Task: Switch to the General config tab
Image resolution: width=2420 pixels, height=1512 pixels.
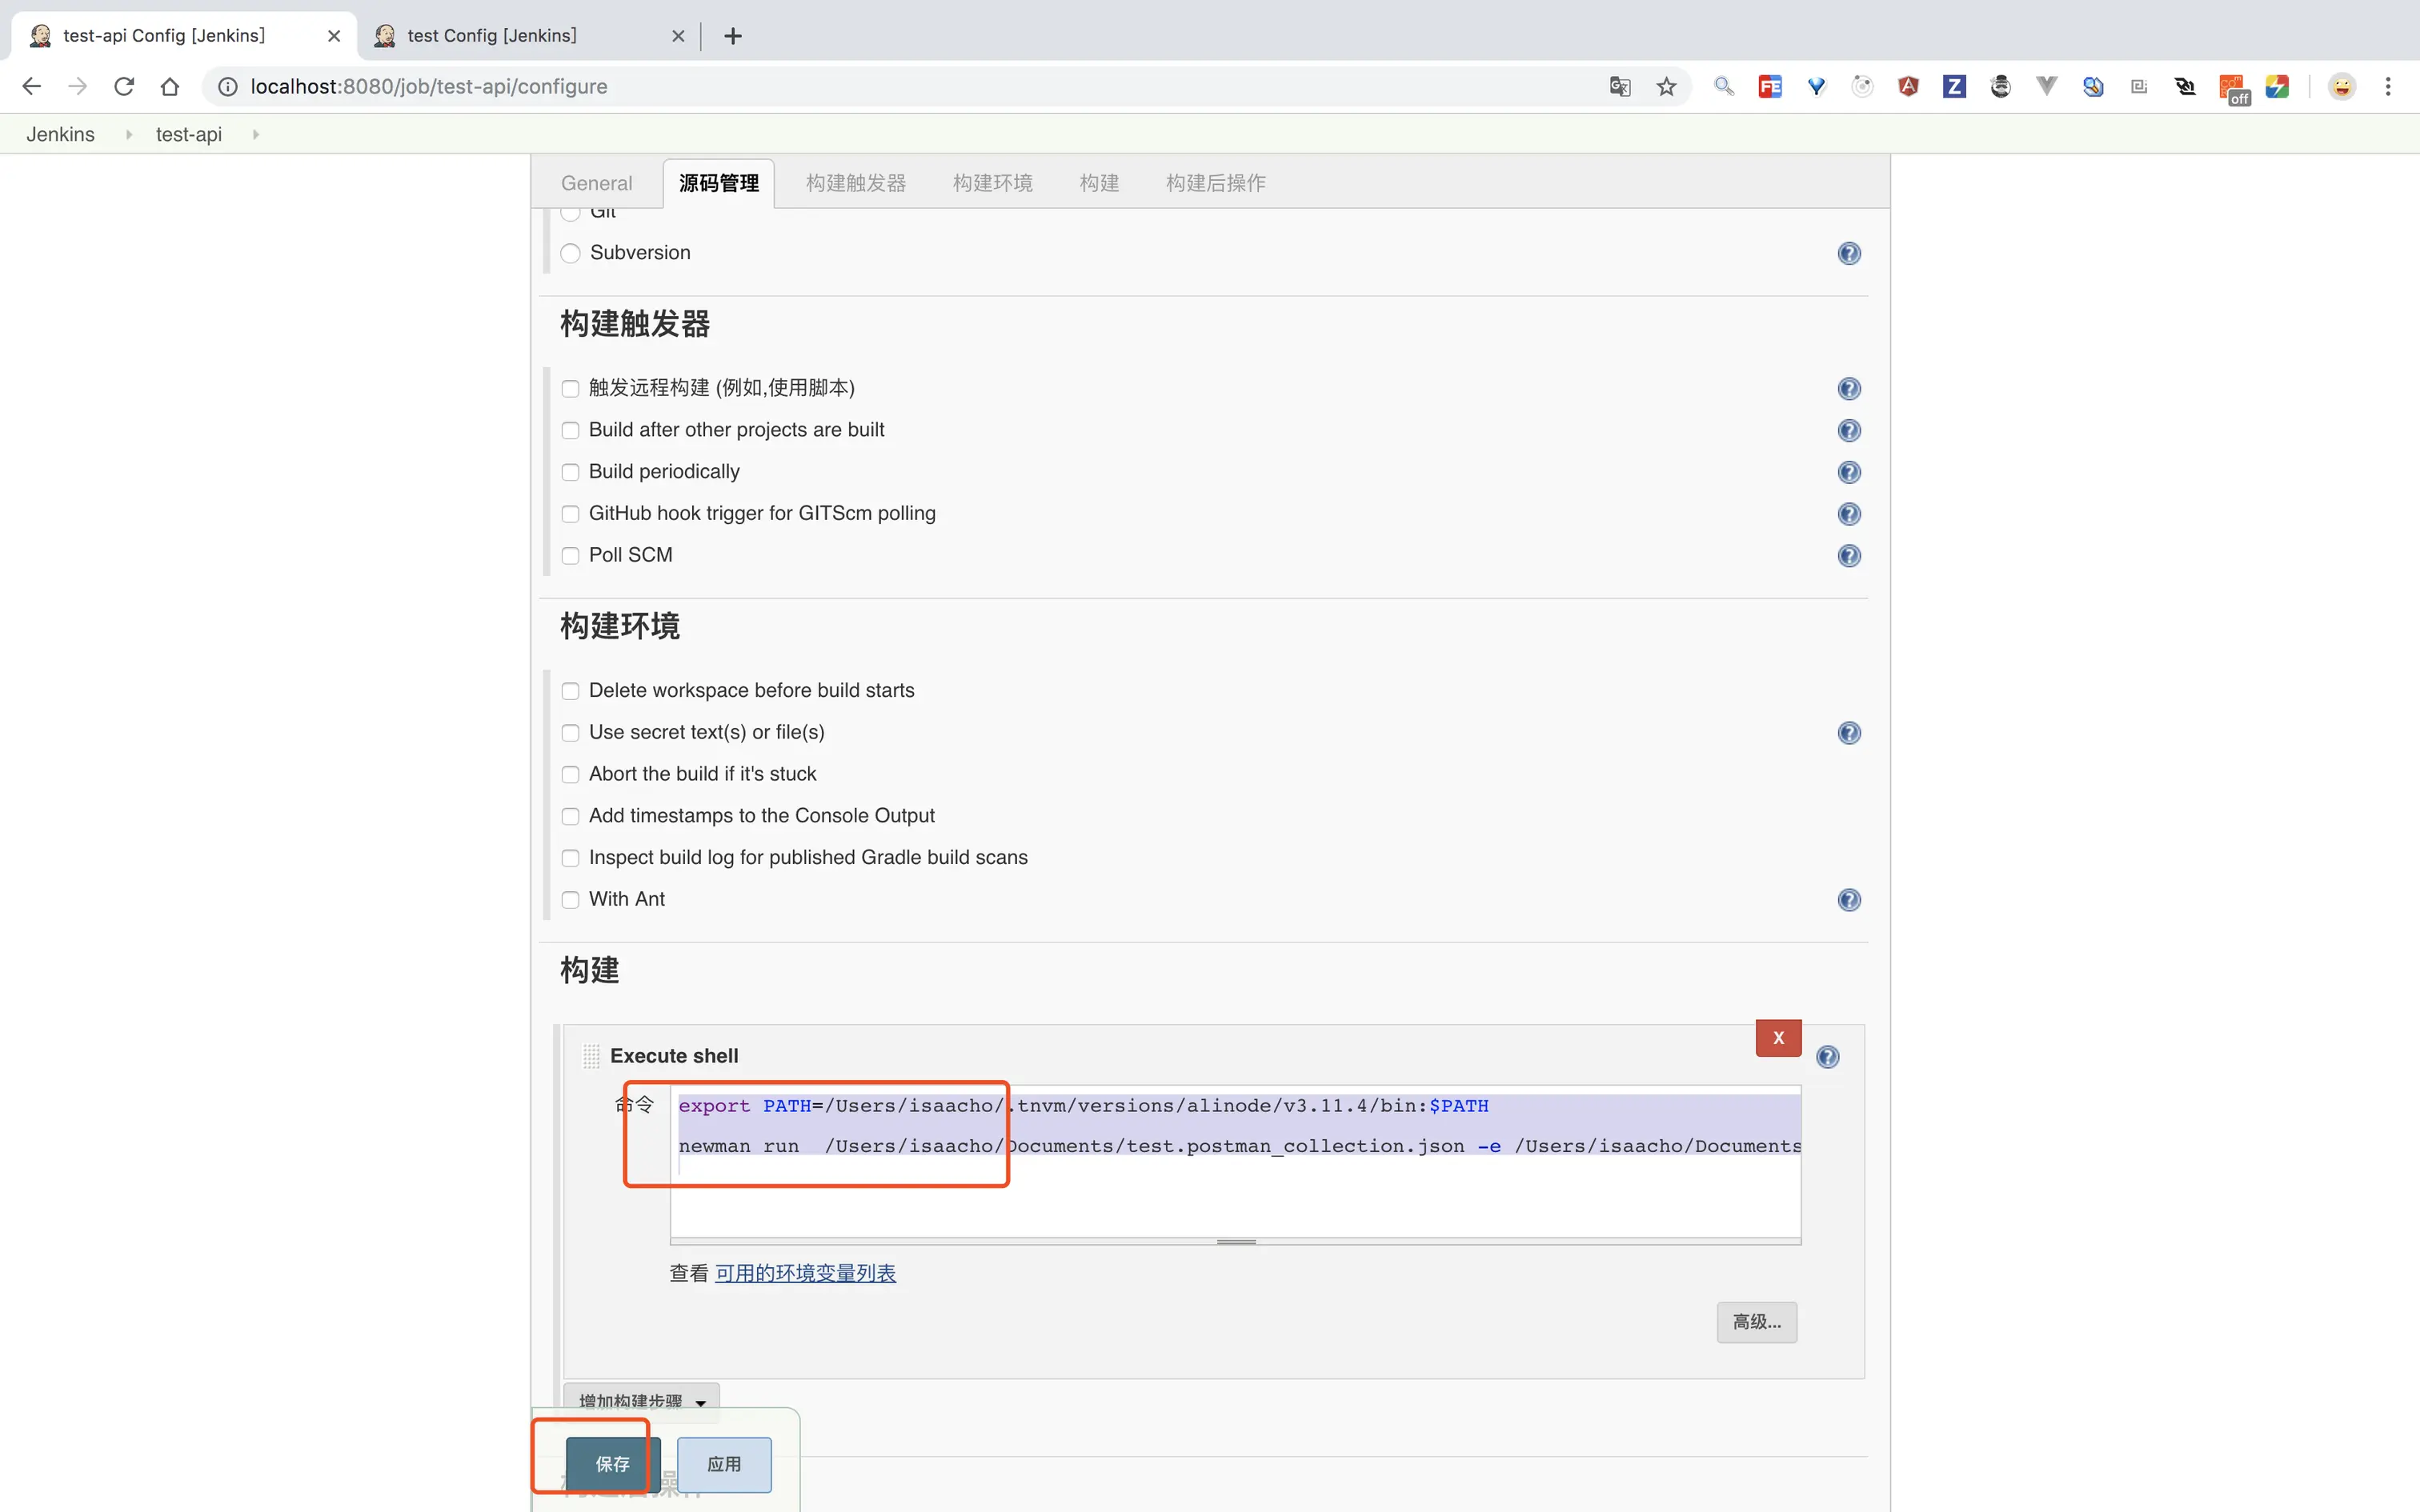Action: coord(596,183)
